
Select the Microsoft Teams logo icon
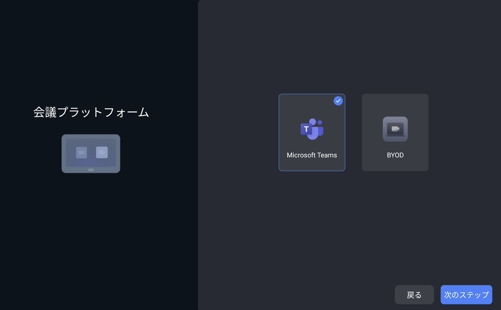tap(312, 129)
